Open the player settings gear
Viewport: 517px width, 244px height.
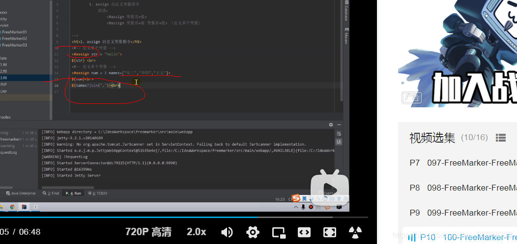[x=253, y=232]
